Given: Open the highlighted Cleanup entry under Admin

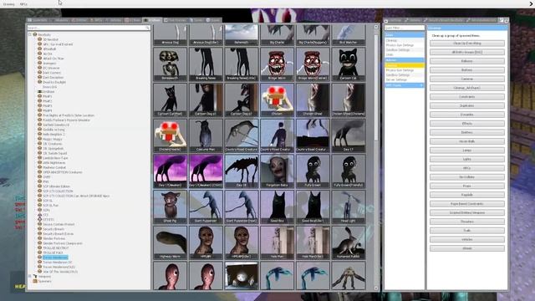Looking at the screenshot, I should coord(405,65).
